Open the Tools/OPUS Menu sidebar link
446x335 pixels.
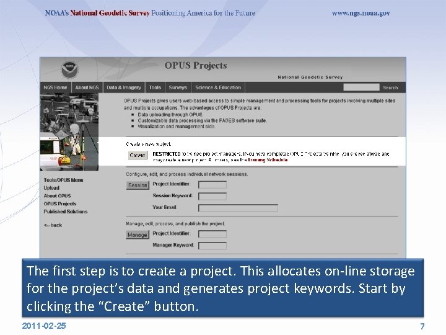(63, 180)
